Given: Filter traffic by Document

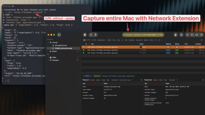Looking at the screenshot, I should click(139, 40).
